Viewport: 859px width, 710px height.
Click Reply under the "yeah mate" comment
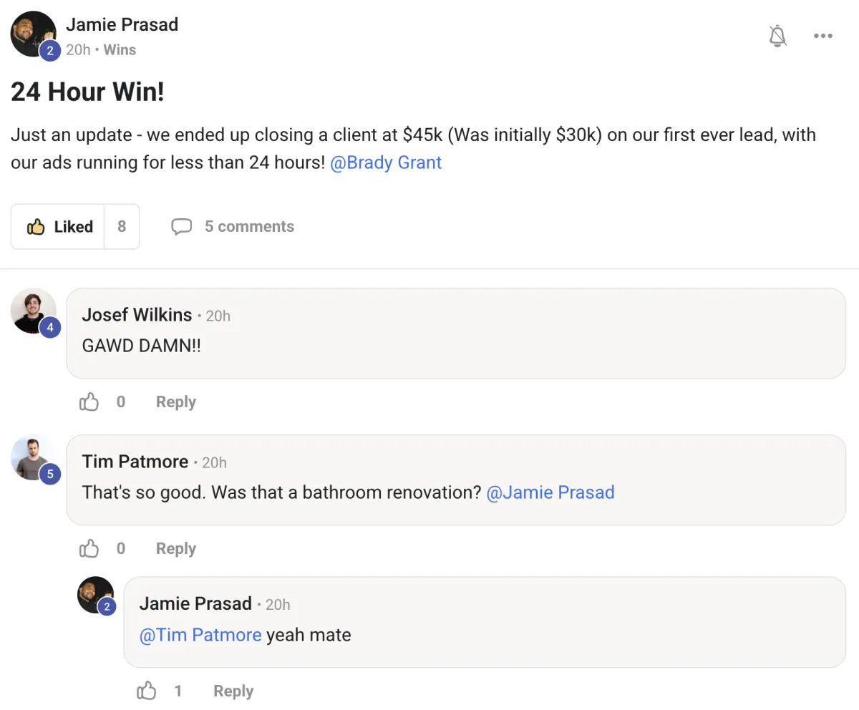coord(233,691)
